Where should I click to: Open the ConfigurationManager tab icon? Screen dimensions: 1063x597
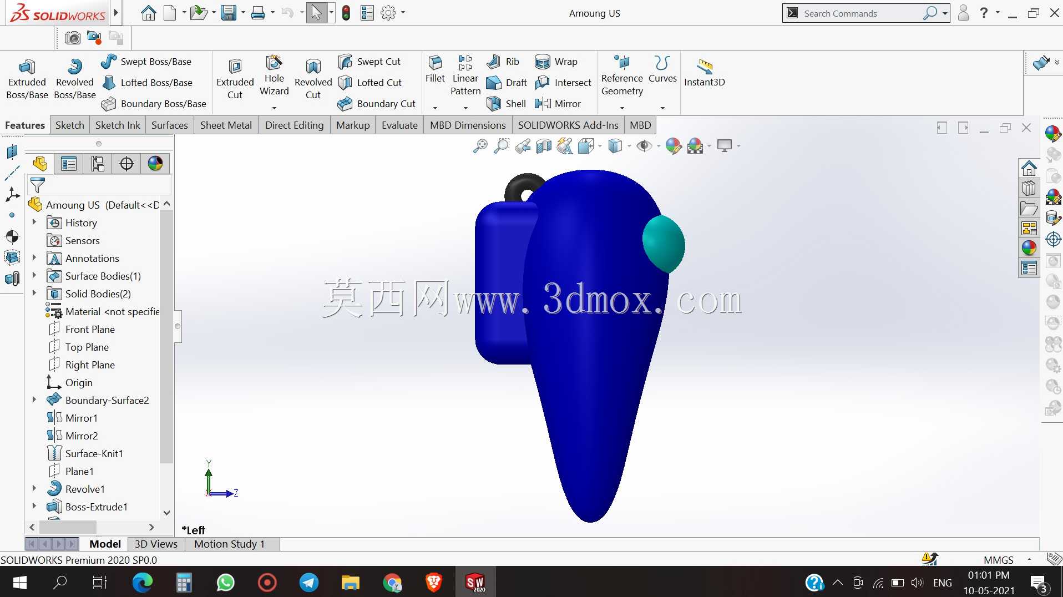click(98, 164)
